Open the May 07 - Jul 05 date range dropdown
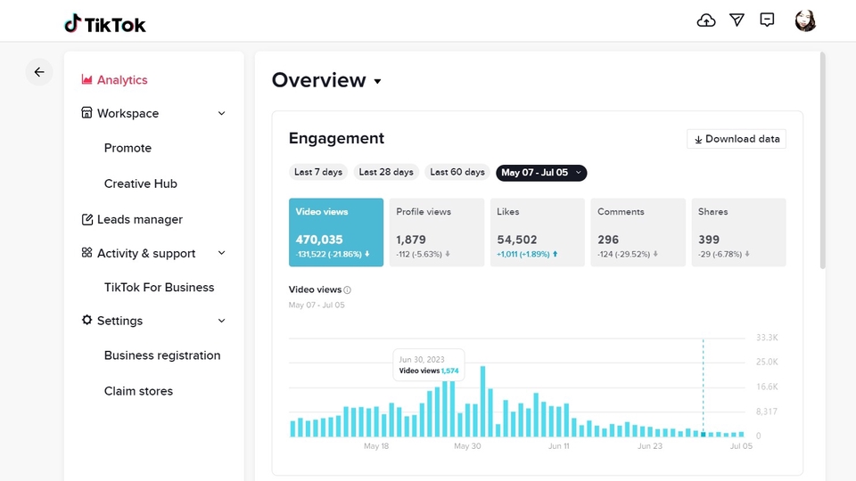856x481 pixels. pos(541,172)
